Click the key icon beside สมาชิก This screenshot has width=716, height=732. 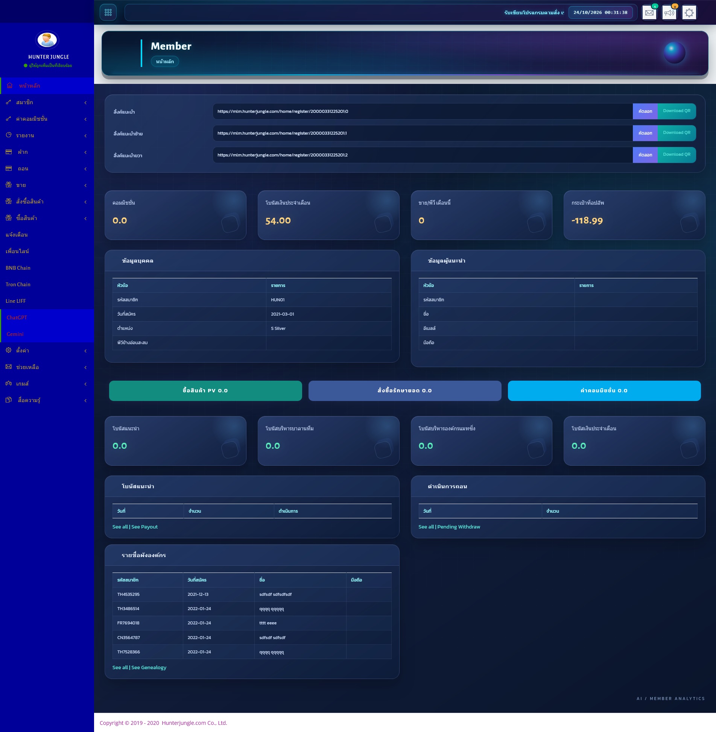coord(9,102)
